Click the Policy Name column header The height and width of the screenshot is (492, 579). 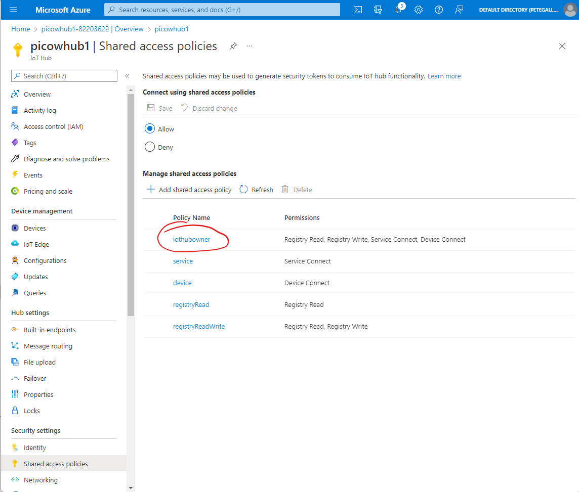coord(192,217)
